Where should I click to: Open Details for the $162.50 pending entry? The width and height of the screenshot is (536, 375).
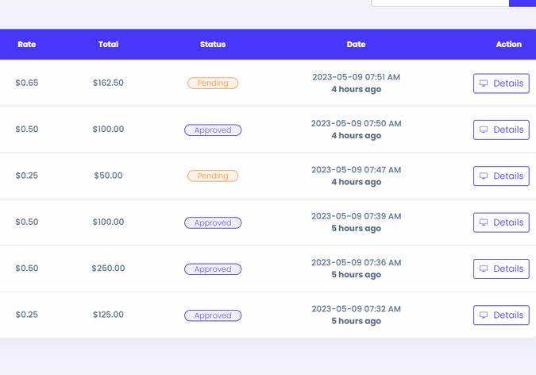point(501,83)
